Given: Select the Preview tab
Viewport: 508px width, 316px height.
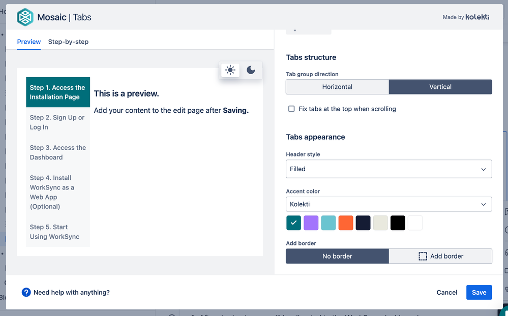Looking at the screenshot, I should [x=28, y=42].
